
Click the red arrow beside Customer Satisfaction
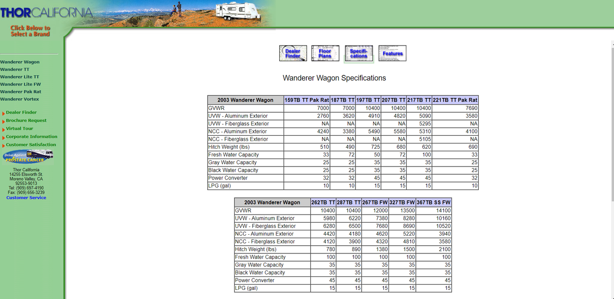[3, 145]
